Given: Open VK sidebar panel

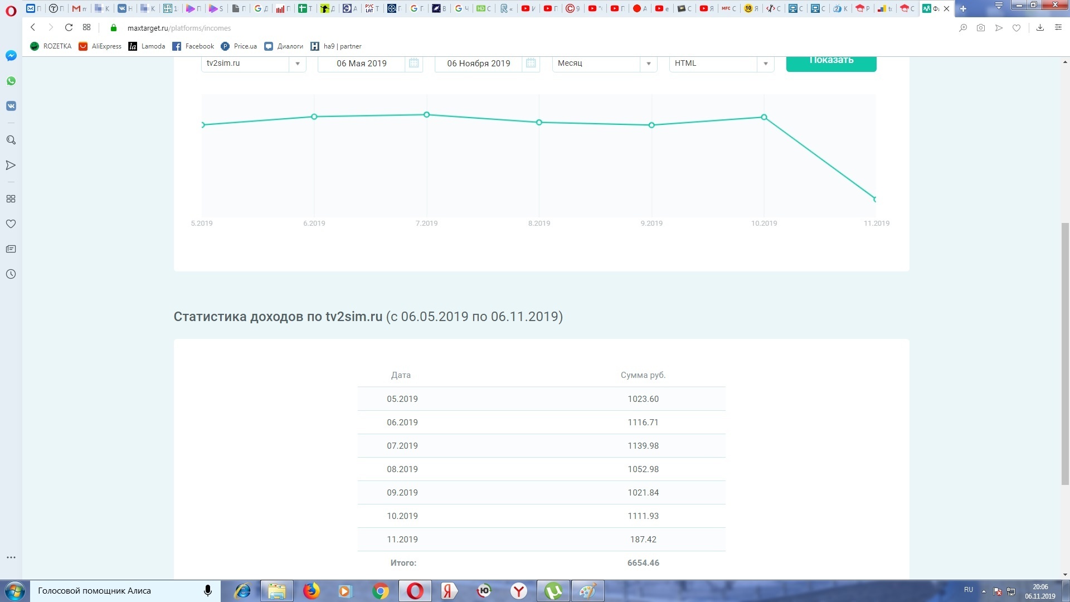Looking at the screenshot, I should (x=11, y=106).
